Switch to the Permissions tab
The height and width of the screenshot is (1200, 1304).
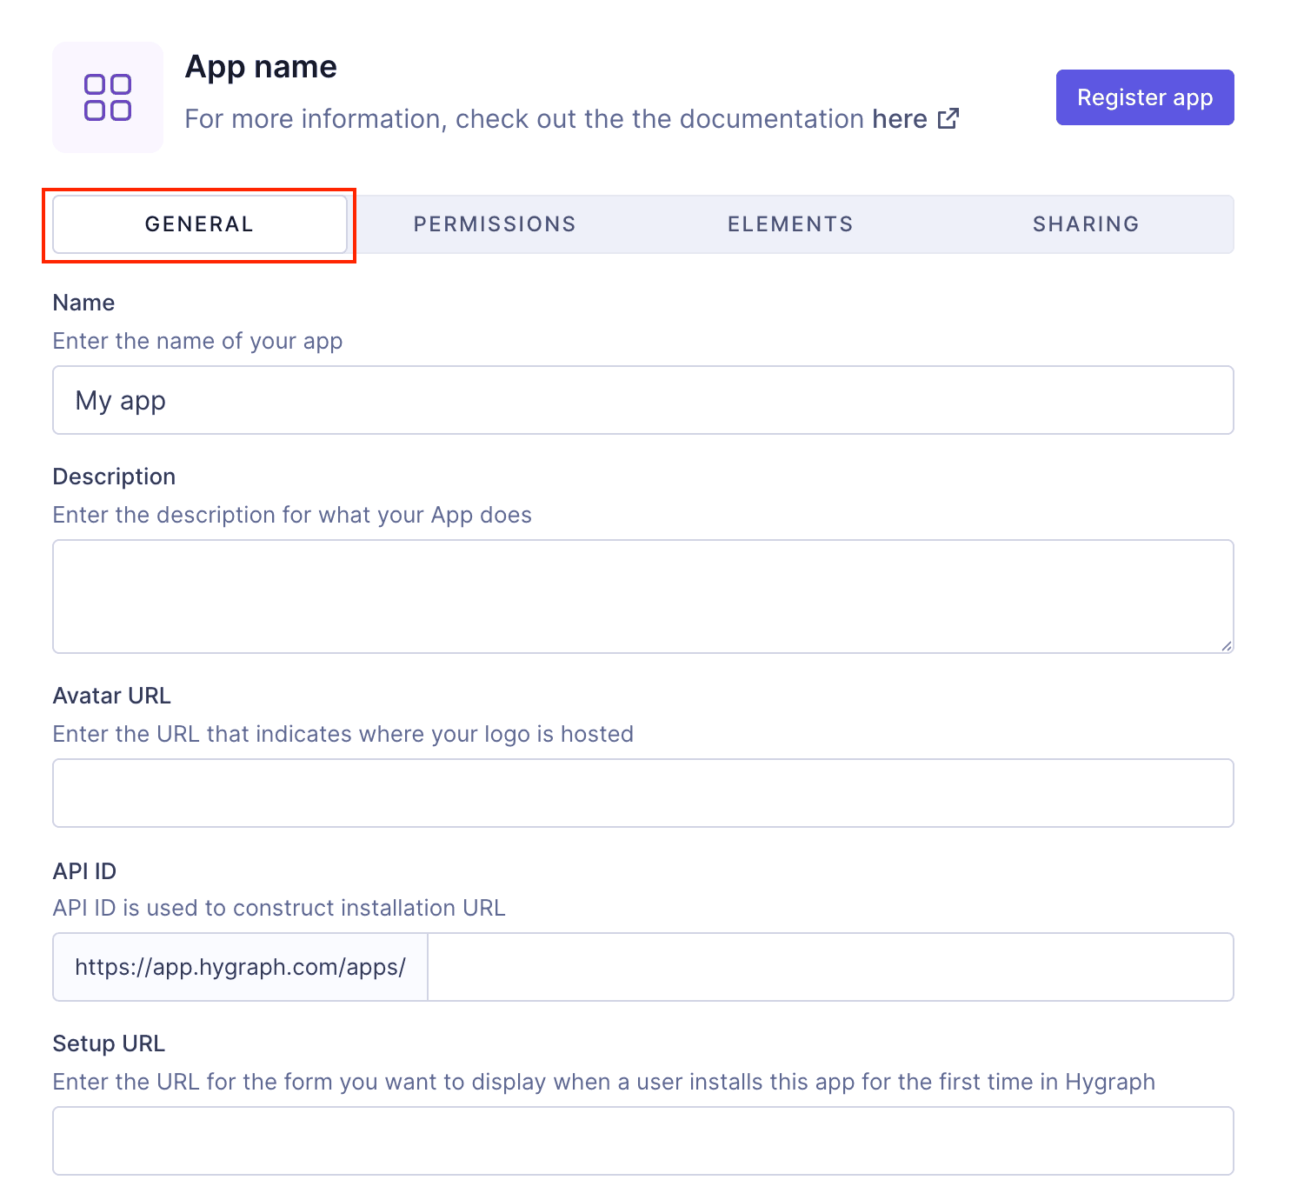click(494, 223)
